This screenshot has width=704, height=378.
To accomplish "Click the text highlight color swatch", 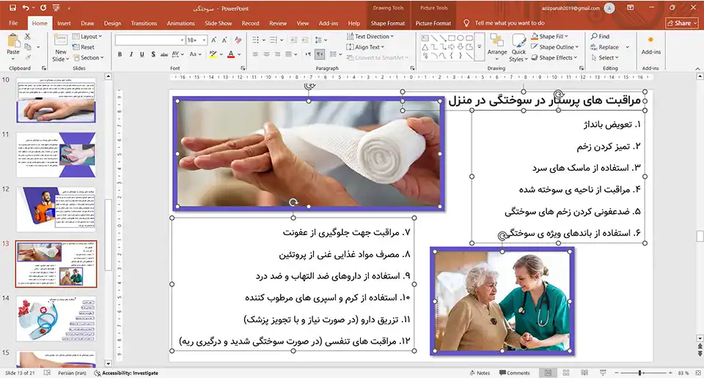I will point(213,54).
